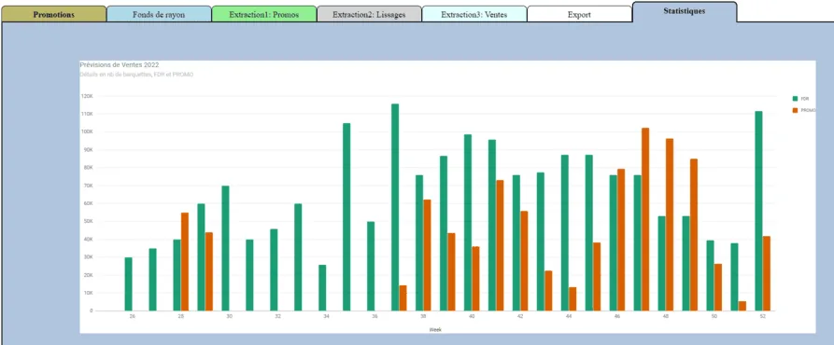Click the week 40 x-axis label
This screenshot has width=834, height=345.
[x=472, y=316]
